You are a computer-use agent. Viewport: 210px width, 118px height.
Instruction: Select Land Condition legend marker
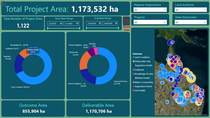pos(133,58)
